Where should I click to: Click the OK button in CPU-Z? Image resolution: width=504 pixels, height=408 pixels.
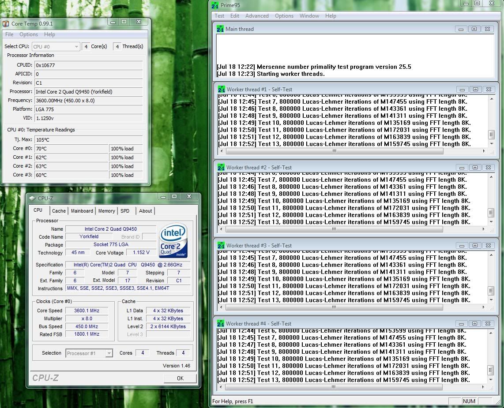click(x=181, y=378)
